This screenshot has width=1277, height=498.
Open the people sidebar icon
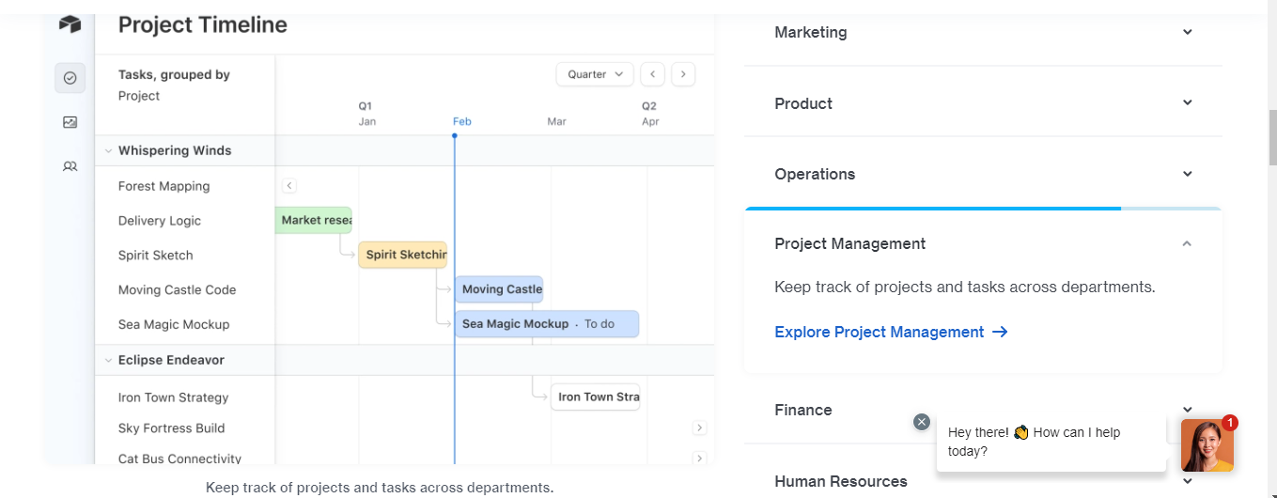(70, 166)
